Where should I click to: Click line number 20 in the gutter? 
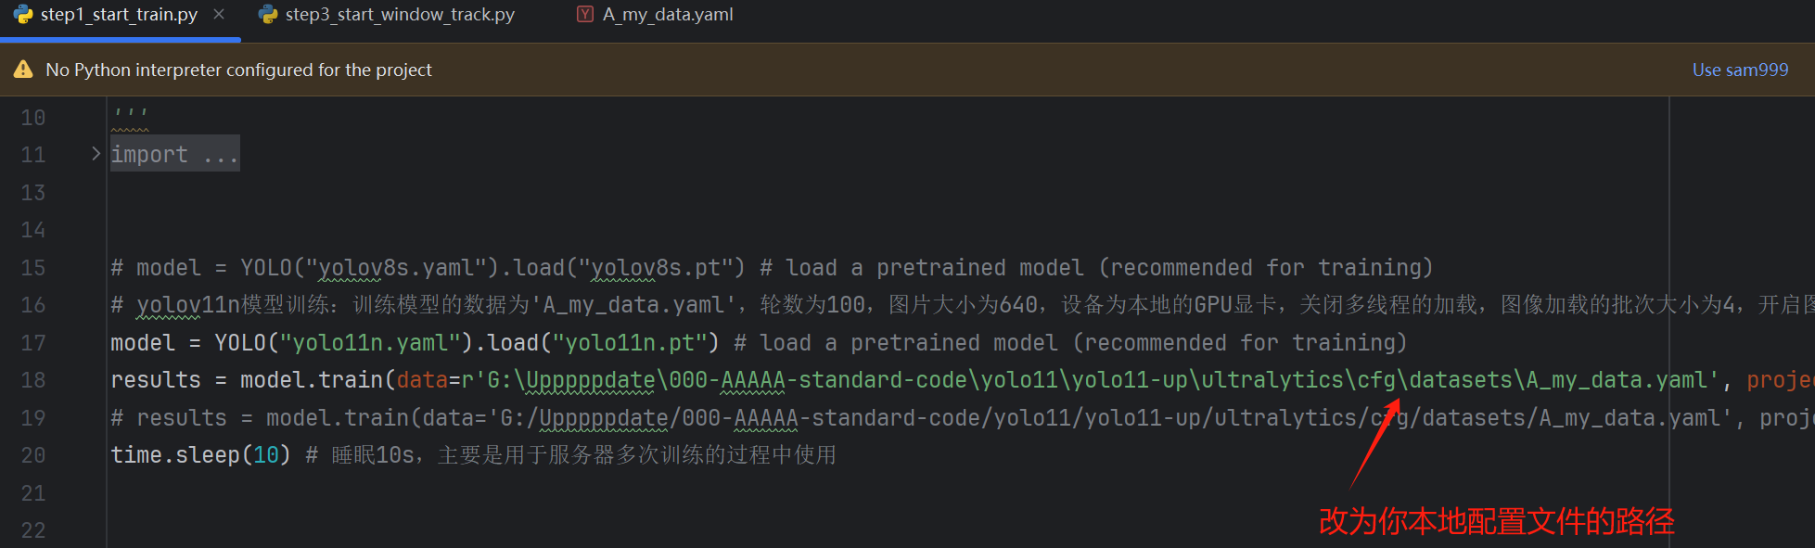(33, 455)
